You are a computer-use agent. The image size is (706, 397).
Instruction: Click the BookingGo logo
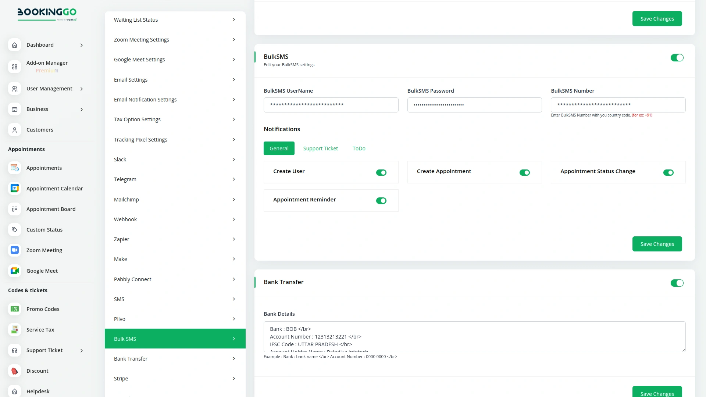coord(47,14)
